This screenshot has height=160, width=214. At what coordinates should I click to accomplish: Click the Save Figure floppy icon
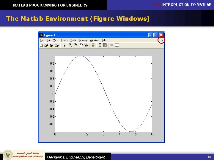click(51, 45)
